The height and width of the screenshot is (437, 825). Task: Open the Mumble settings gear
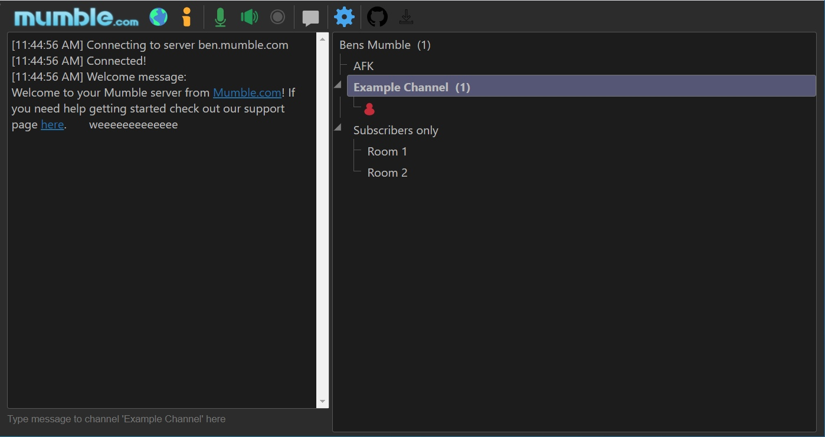click(344, 16)
